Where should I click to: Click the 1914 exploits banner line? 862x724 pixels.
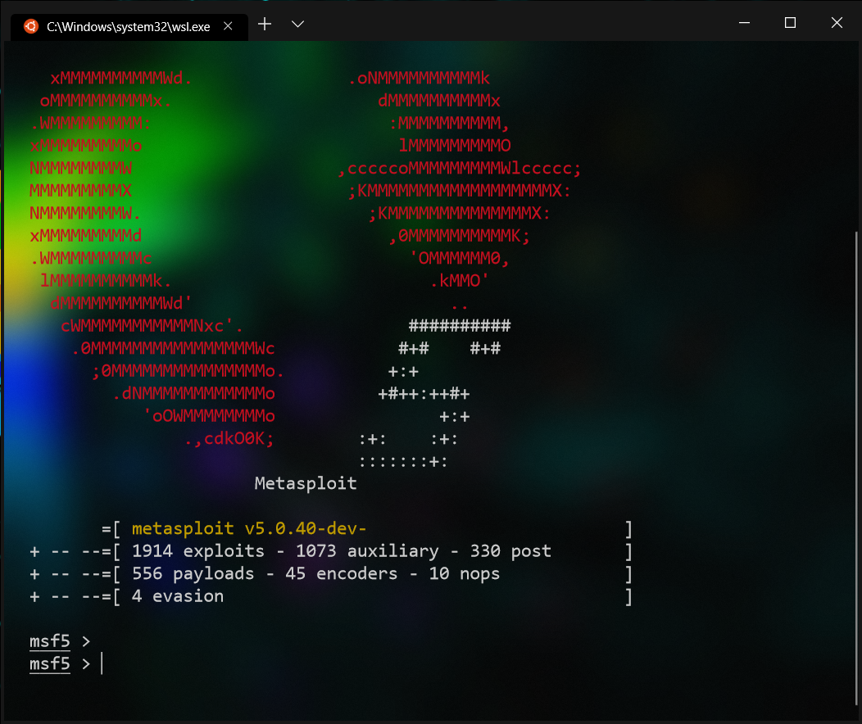(x=287, y=550)
